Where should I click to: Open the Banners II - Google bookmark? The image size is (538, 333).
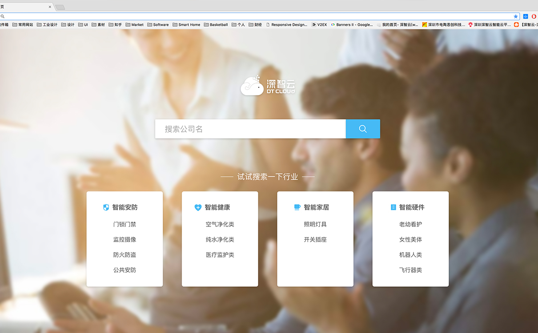point(352,25)
